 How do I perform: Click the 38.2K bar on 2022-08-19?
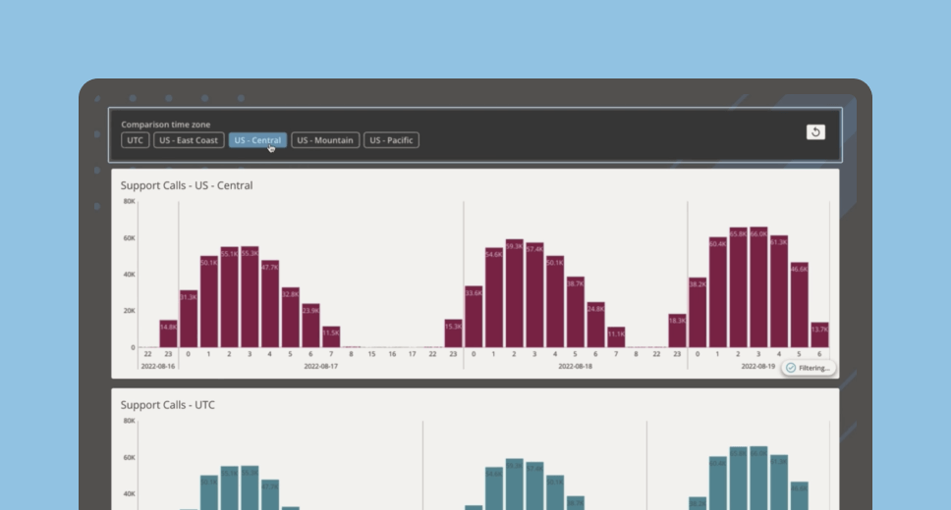(698, 312)
